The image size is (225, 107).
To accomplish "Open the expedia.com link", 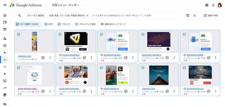I will 24,56.
